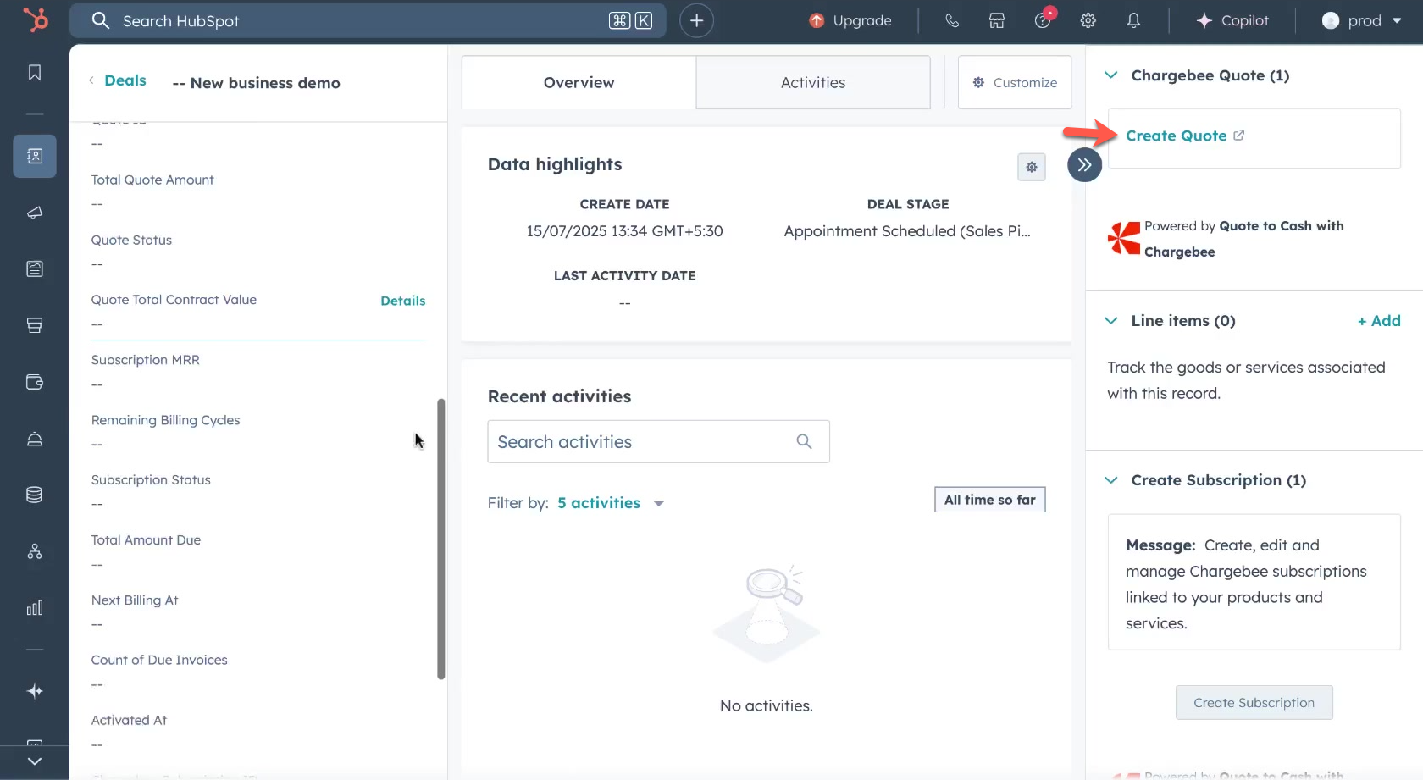The width and height of the screenshot is (1423, 780).
Task: Collapse the right sidebar with double-arrow button
Action: coord(1084,165)
